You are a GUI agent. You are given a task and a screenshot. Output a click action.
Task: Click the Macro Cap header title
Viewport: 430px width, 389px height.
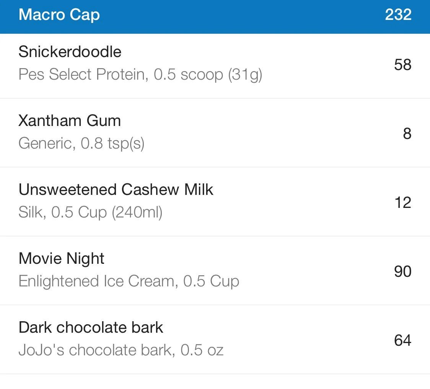(59, 15)
